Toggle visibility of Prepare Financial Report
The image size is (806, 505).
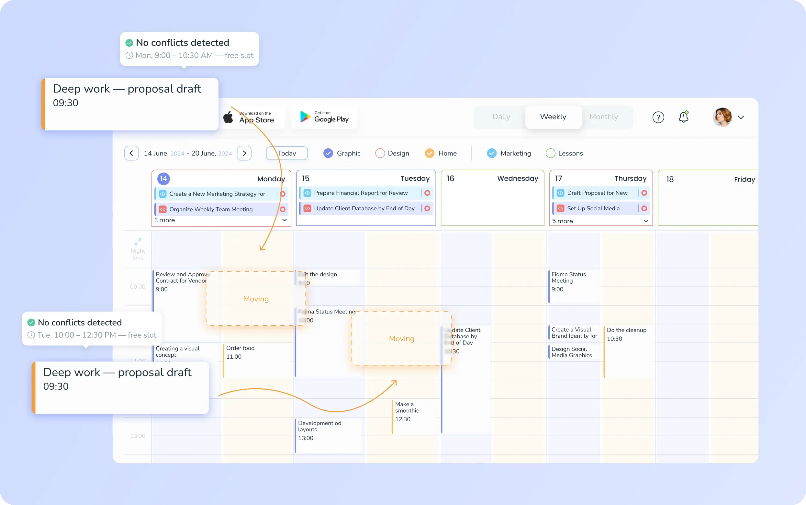[x=308, y=193]
